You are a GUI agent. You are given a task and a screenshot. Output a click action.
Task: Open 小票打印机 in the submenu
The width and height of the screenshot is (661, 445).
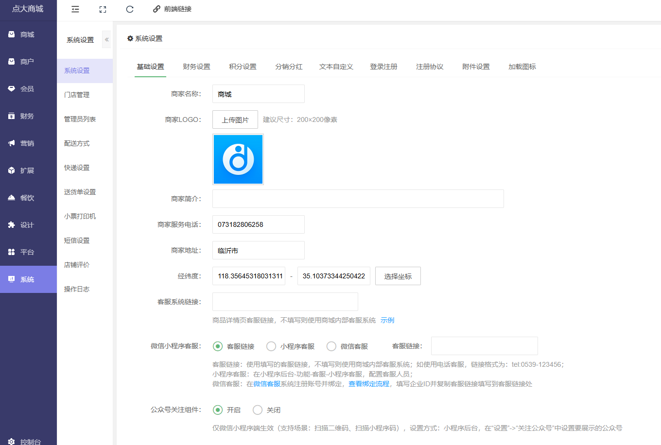click(x=85, y=216)
